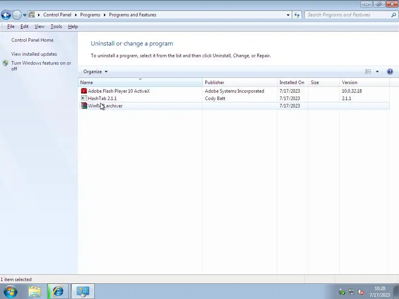Open the View menu
Screen dimensions: 399x299
(39, 26)
